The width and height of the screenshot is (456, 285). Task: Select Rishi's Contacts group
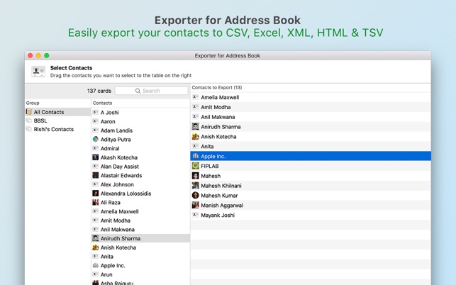point(53,130)
